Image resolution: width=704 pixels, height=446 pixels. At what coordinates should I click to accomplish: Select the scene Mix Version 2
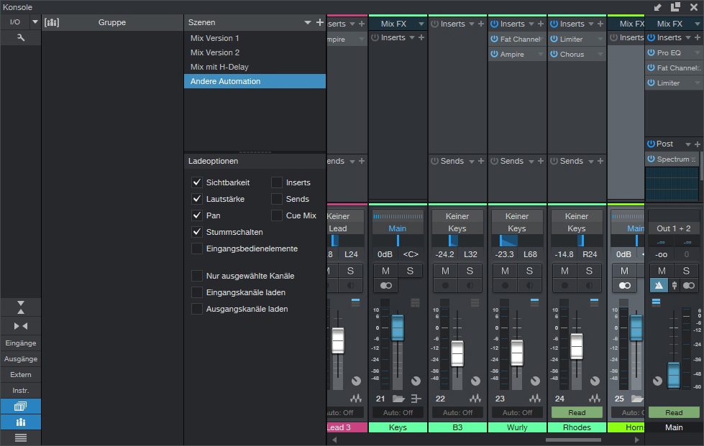click(215, 52)
